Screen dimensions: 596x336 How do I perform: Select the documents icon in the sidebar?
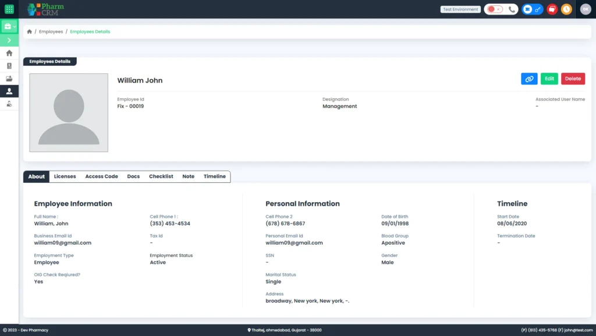(x=9, y=65)
